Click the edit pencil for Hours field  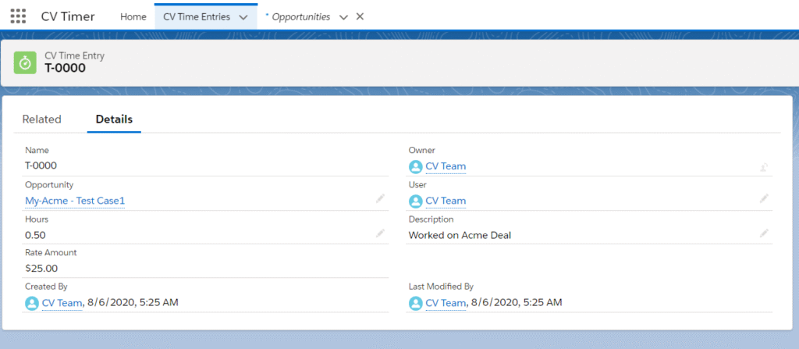pyautogui.click(x=380, y=233)
